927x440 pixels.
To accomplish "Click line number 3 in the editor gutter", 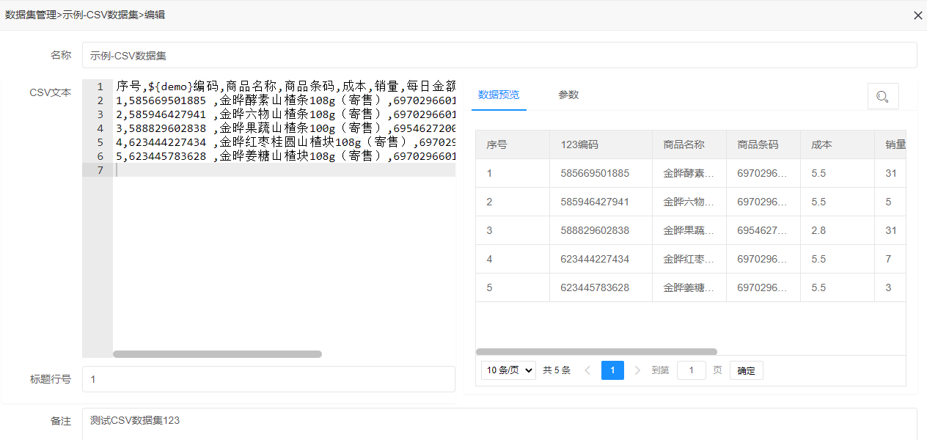I will pos(98,114).
